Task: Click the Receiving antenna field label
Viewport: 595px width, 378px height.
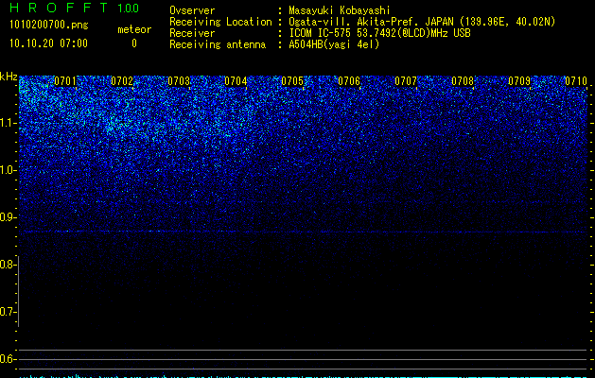Action: click(x=218, y=44)
